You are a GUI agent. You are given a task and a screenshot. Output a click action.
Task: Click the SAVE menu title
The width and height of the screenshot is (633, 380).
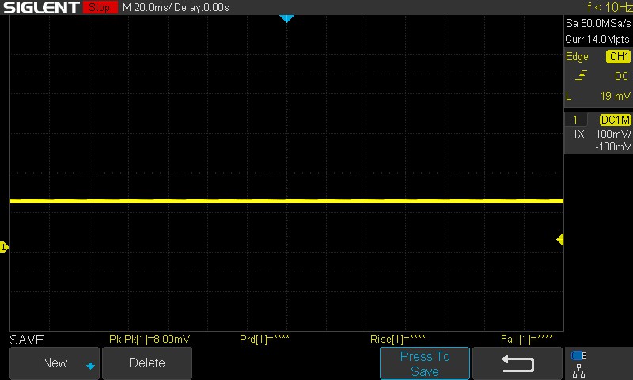click(x=27, y=340)
